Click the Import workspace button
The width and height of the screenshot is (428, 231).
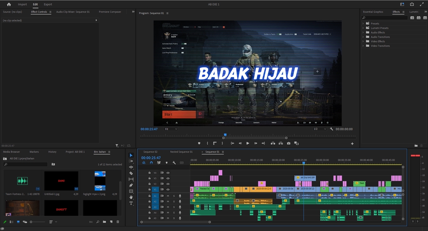coord(22,4)
